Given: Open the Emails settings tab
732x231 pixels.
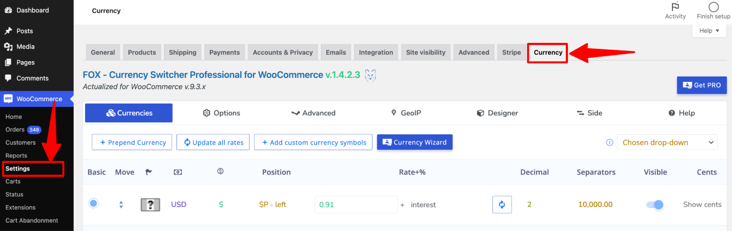Looking at the screenshot, I should coord(336,52).
